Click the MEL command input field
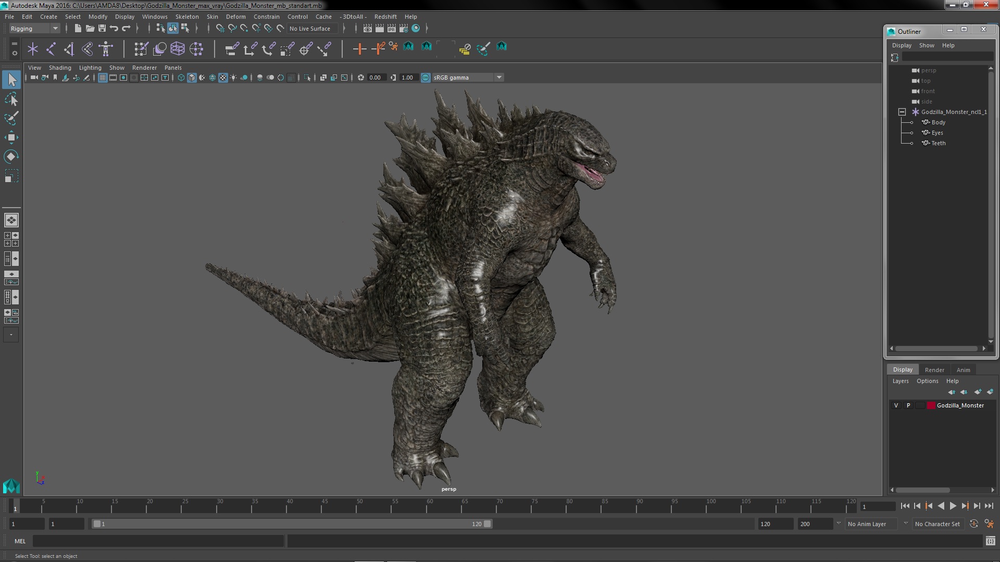The width and height of the screenshot is (1000, 562). click(x=158, y=541)
